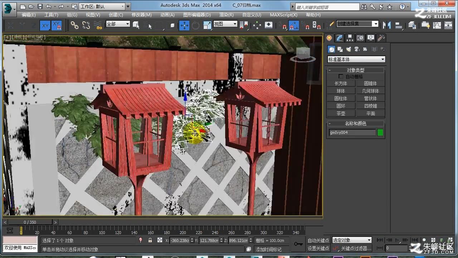The height and width of the screenshot is (258, 458).
Task: Select the Shapes category icon
Action: 340,49
